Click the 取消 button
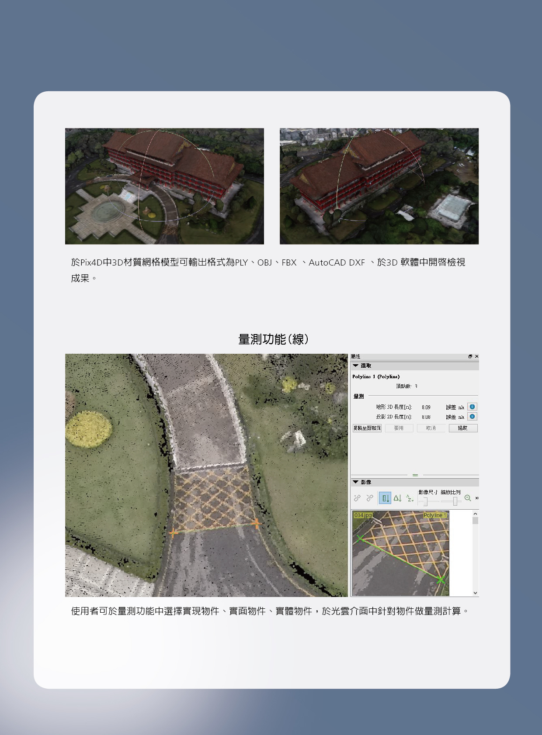This screenshot has height=735, width=542. [x=431, y=428]
